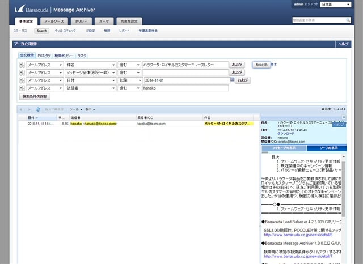Switch to the 高度な設定 main tab
363x264 pixels.
(129, 22)
